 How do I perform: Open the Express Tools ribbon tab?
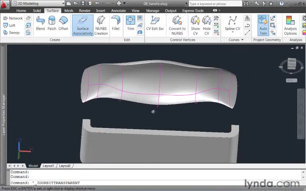(x=193, y=11)
